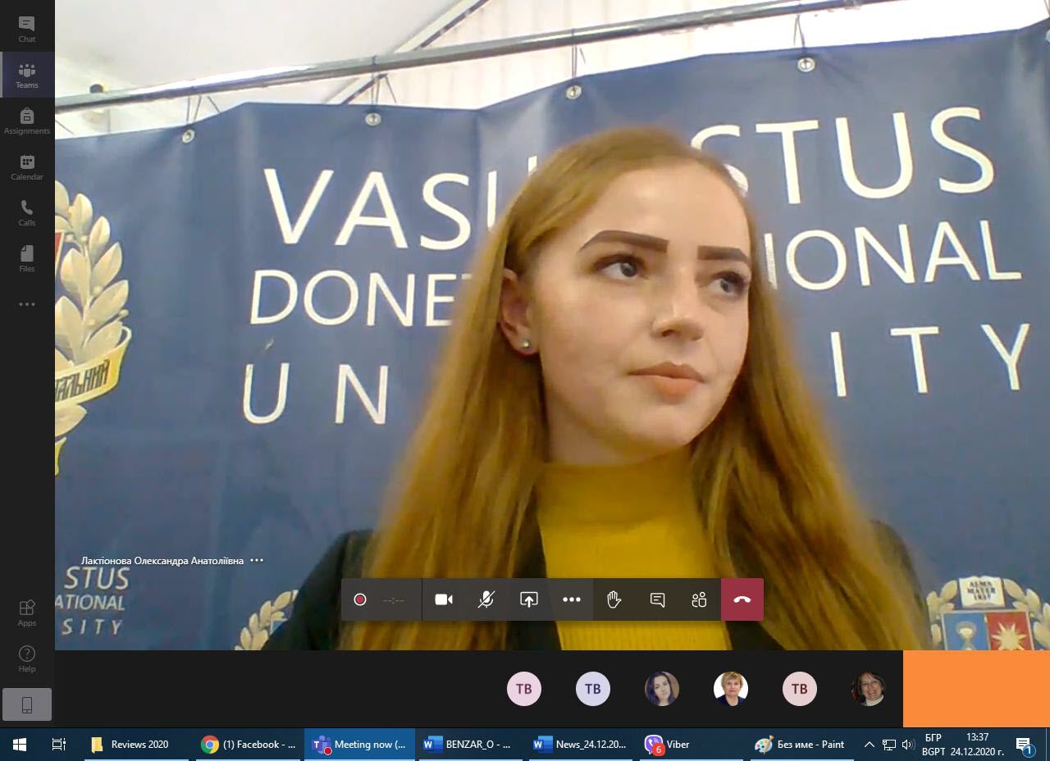Image resolution: width=1050 pixels, height=761 pixels.
Task: Open Task View on the taskbar
Action: coord(59,745)
